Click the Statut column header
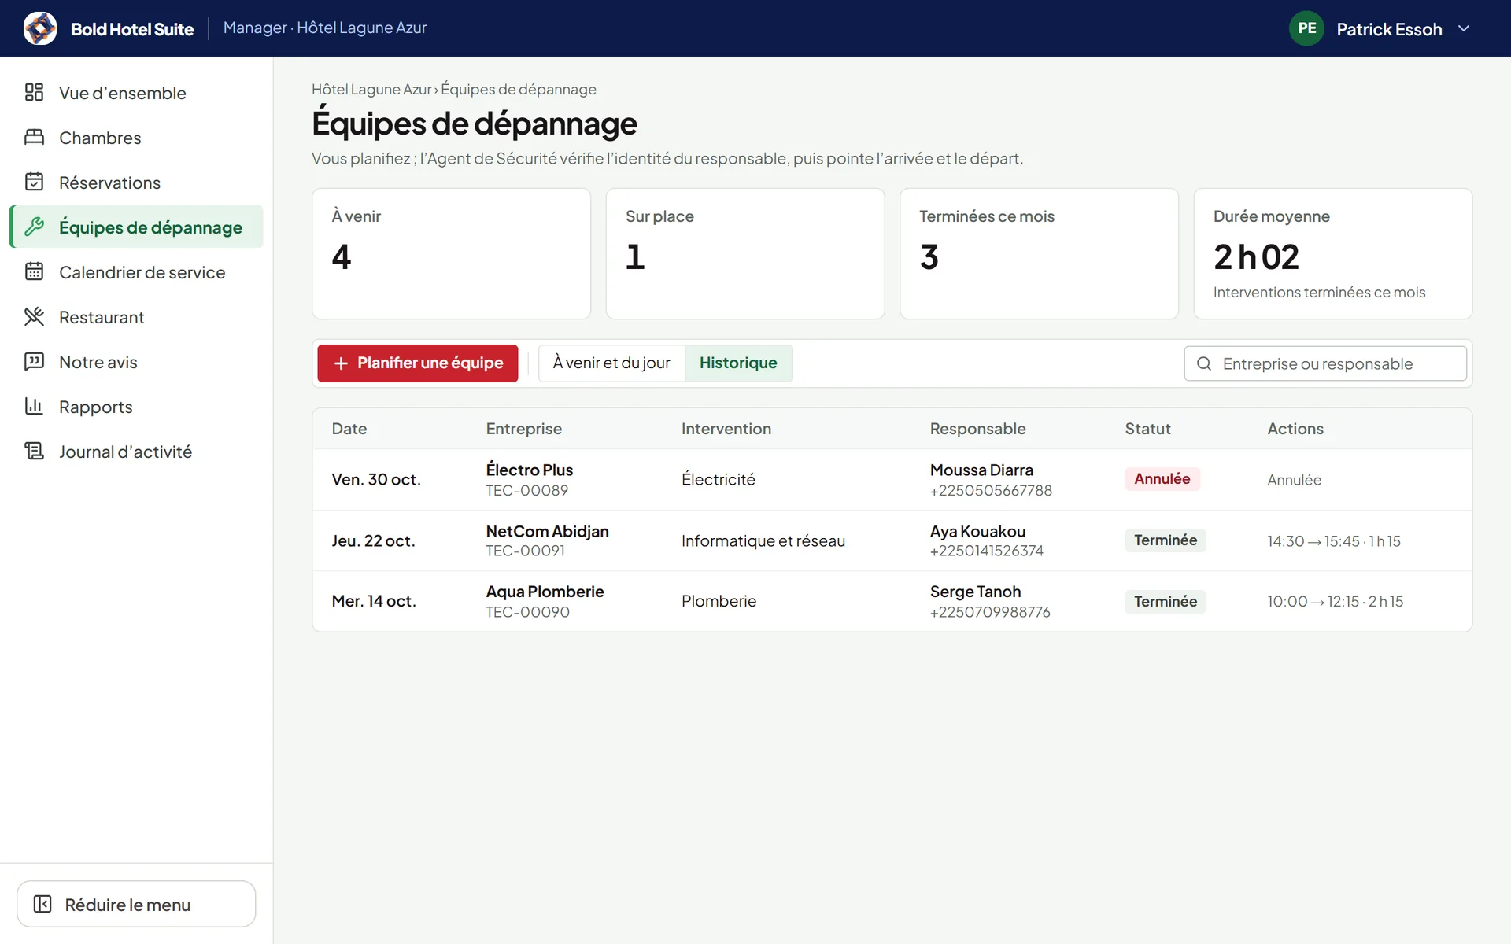 pos(1147,429)
